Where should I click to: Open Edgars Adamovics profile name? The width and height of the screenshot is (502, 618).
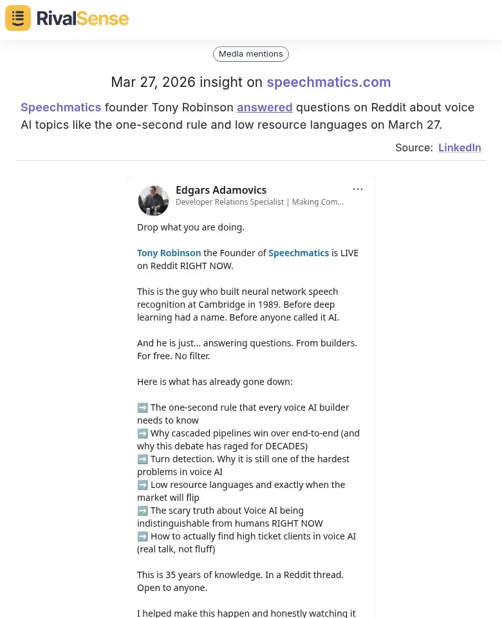[221, 190]
